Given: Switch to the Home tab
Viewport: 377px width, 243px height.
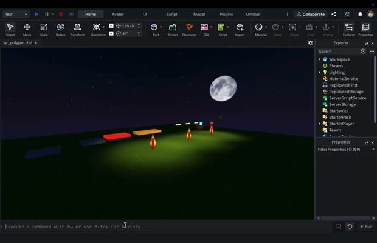Looking at the screenshot, I should point(91,14).
